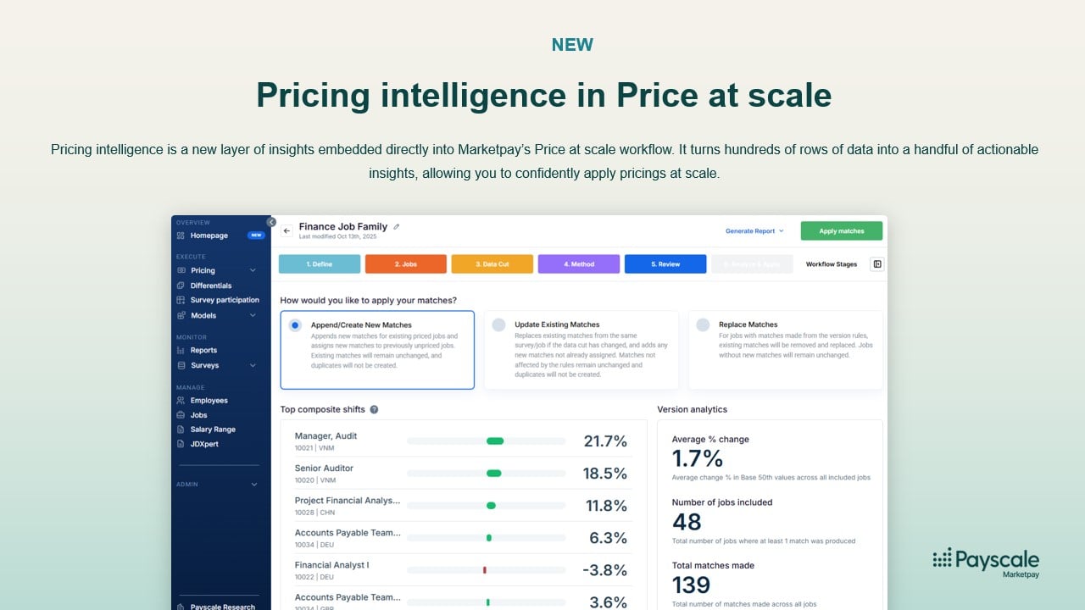The width and height of the screenshot is (1085, 610).
Task: Expand the Pricing menu chevron in sidebar
Action: point(253,271)
